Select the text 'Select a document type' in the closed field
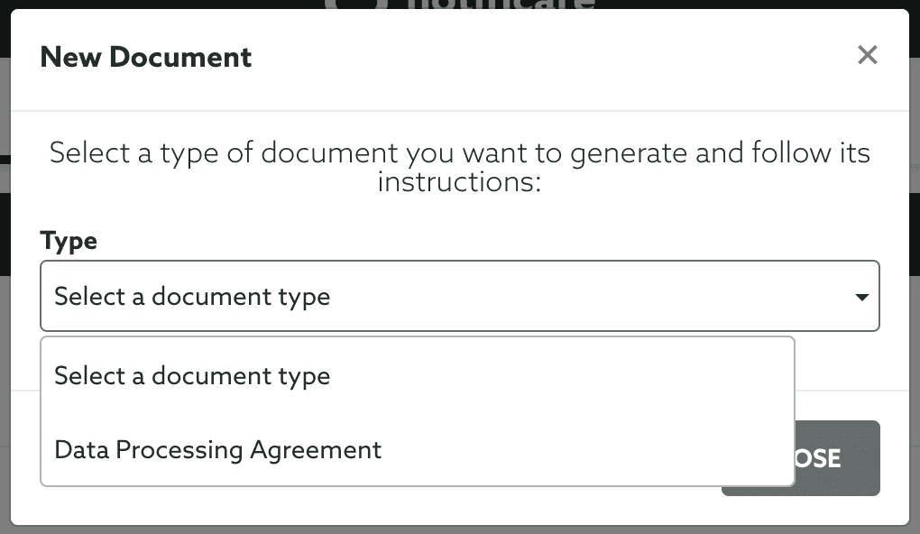Viewport: 920px width, 534px height. pos(192,297)
